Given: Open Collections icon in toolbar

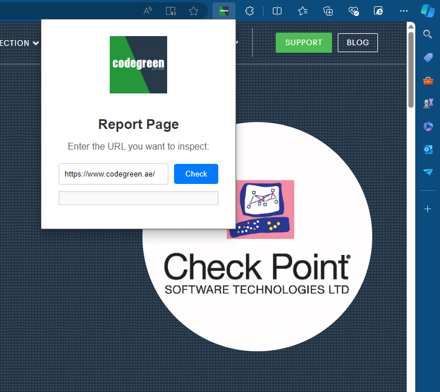Looking at the screenshot, I should pos(328,11).
